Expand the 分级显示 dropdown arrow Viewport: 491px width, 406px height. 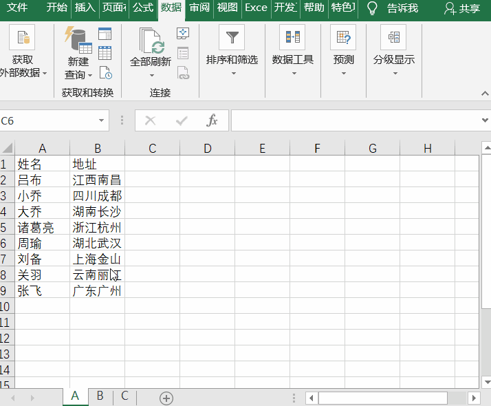coord(395,74)
